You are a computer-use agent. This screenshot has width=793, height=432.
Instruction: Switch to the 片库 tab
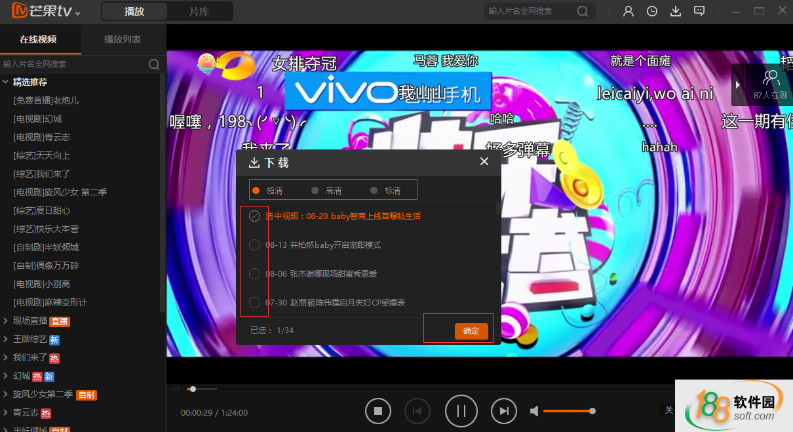(199, 11)
